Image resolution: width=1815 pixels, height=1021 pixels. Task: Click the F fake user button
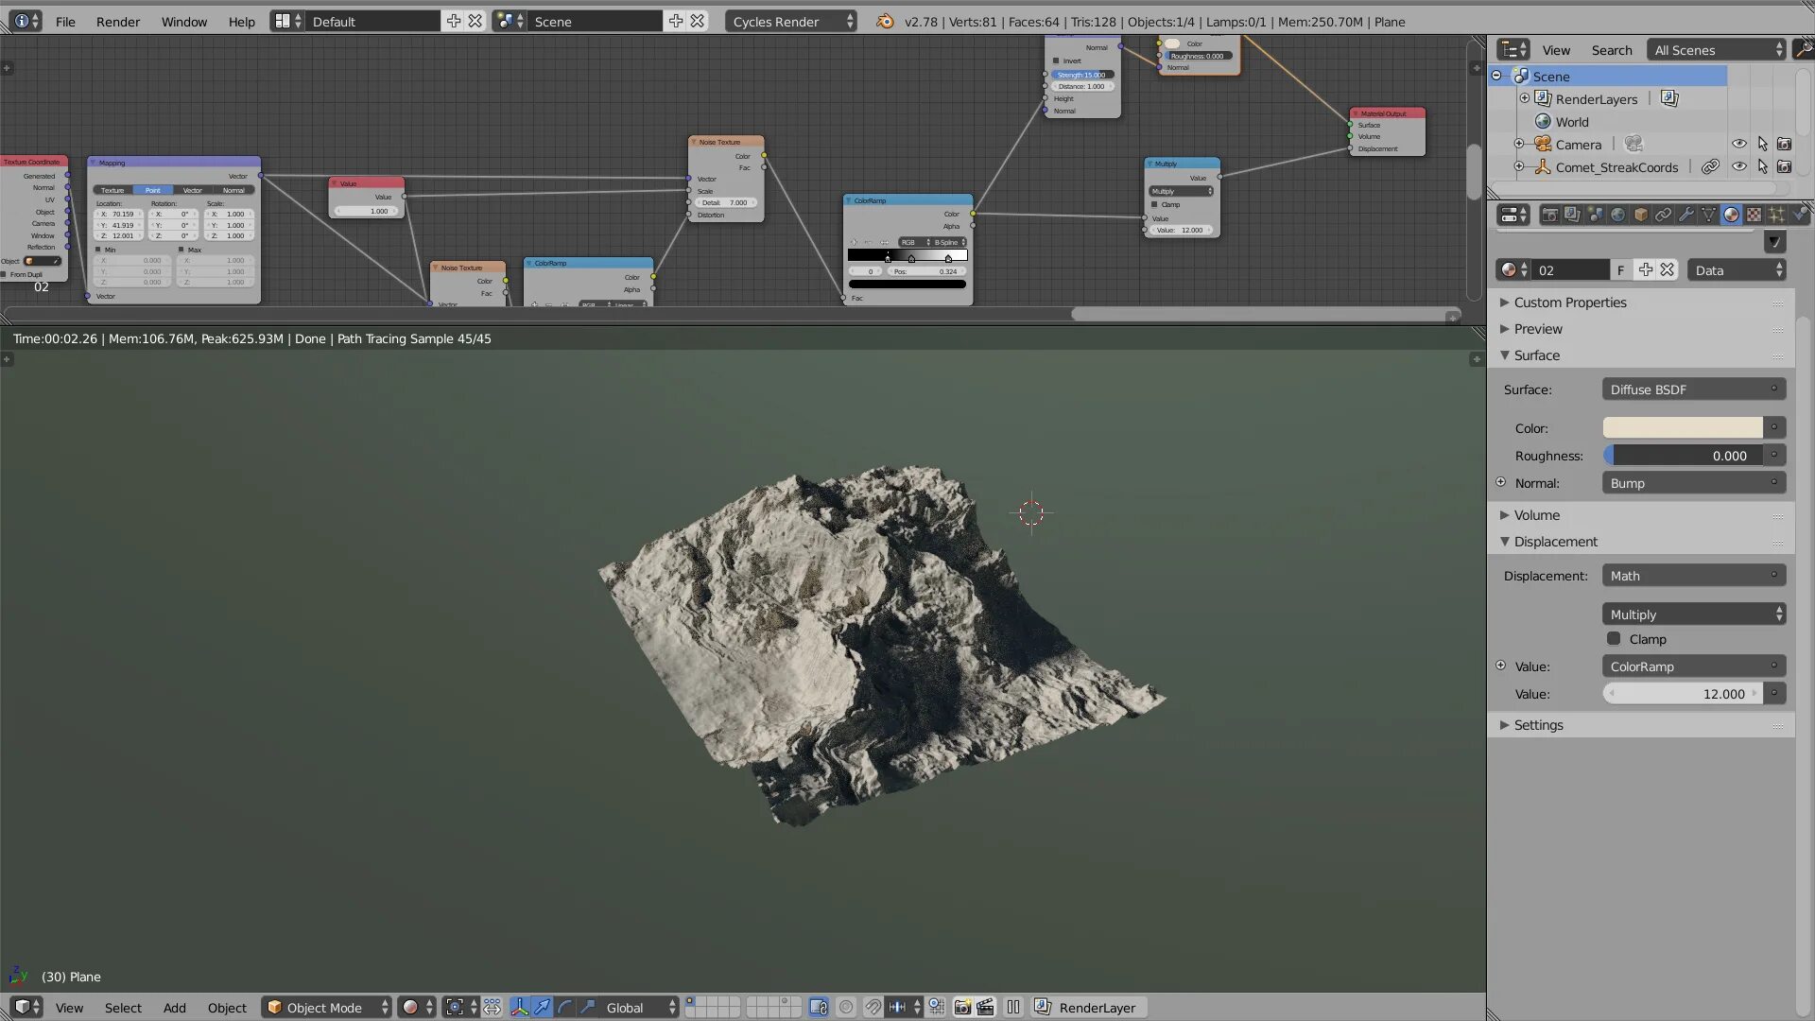tap(1620, 270)
